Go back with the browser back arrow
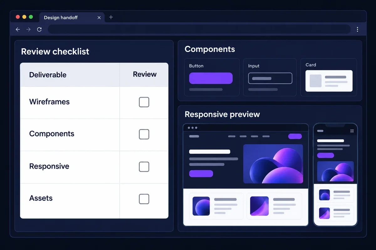Image resolution: width=376 pixels, height=250 pixels. tap(18, 29)
